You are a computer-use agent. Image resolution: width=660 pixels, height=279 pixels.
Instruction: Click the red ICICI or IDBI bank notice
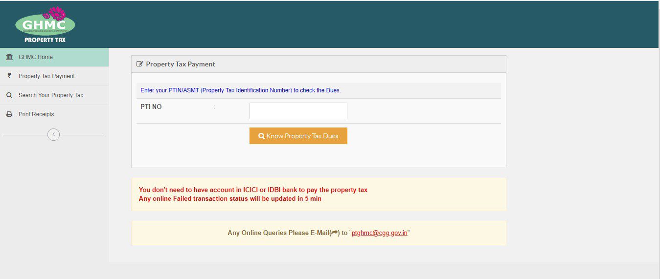pyautogui.click(x=253, y=190)
